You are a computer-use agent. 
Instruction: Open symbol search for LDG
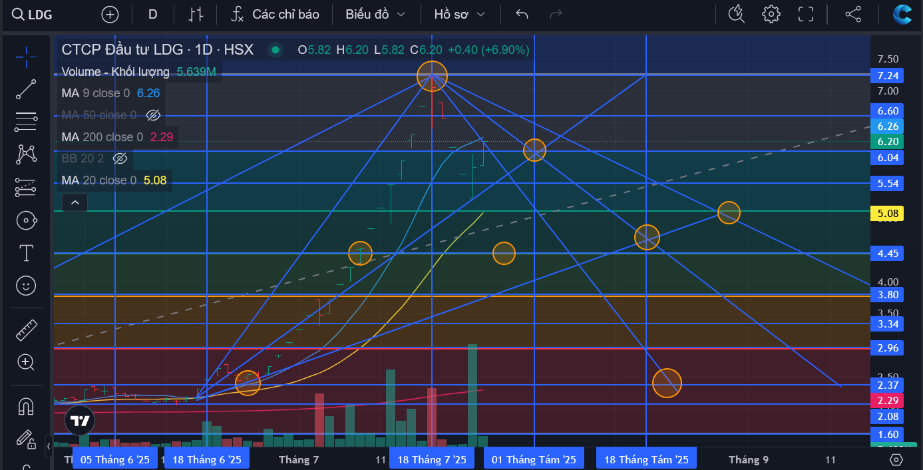point(33,14)
